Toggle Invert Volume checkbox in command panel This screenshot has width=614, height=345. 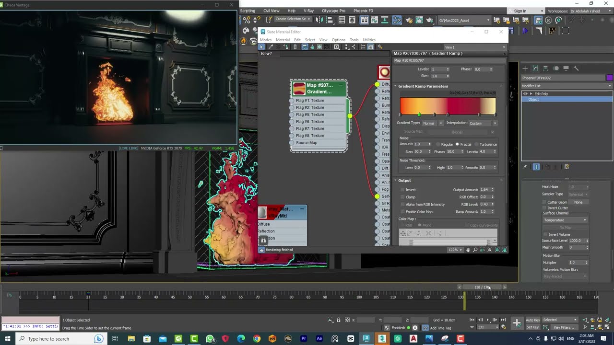[x=545, y=234]
